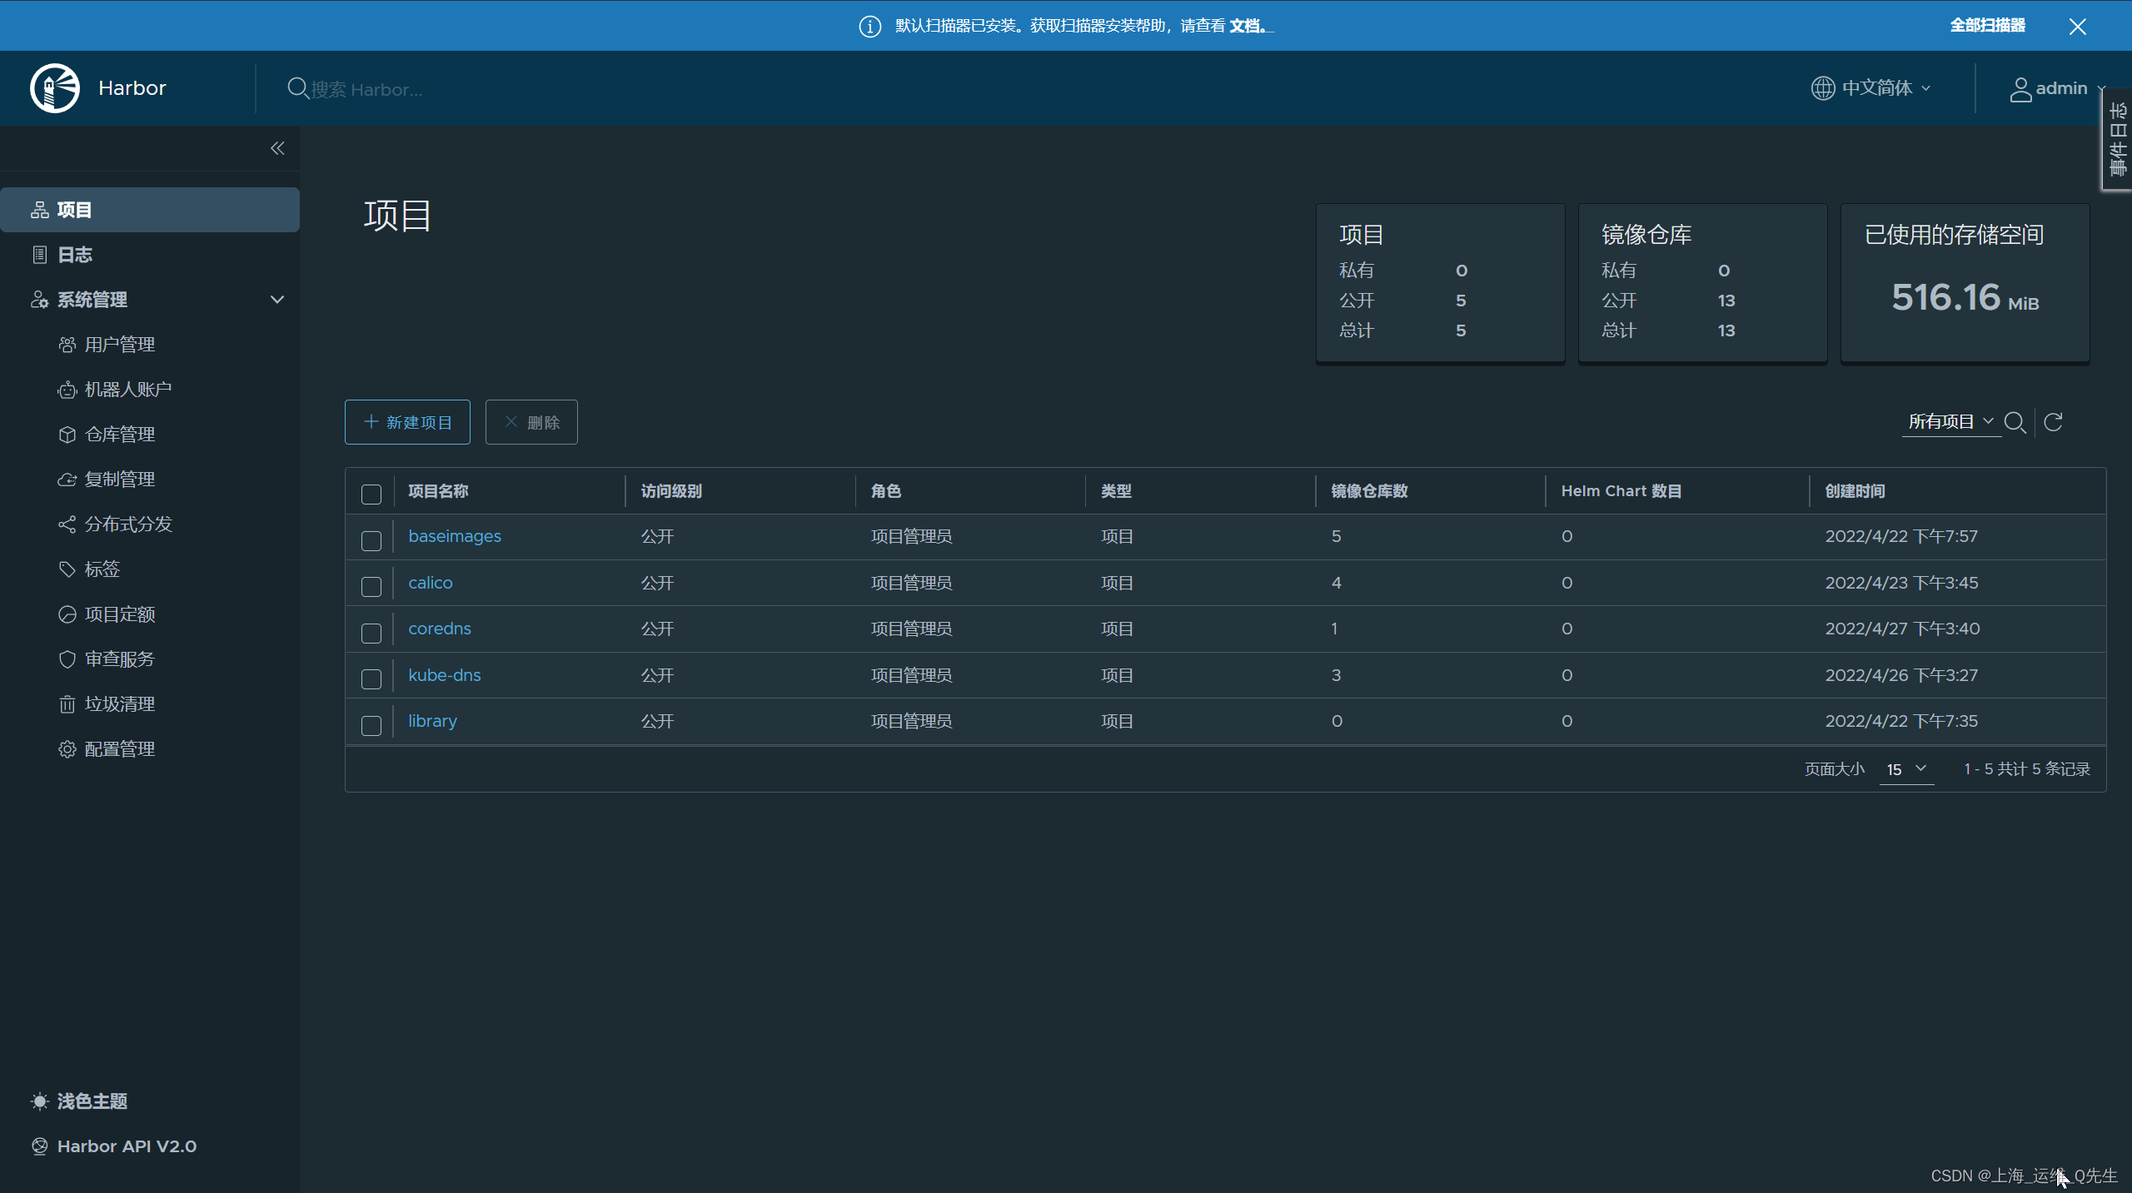Image resolution: width=2132 pixels, height=1193 pixels.
Task: Click the project list search magnifier icon
Action: pos(2015,422)
